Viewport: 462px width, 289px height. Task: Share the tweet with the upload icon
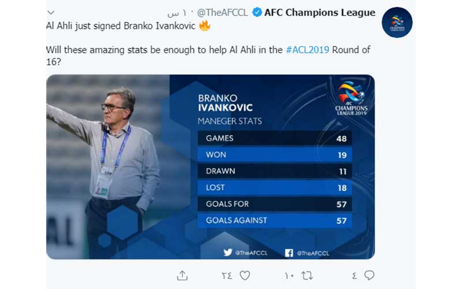tap(182, 276)
